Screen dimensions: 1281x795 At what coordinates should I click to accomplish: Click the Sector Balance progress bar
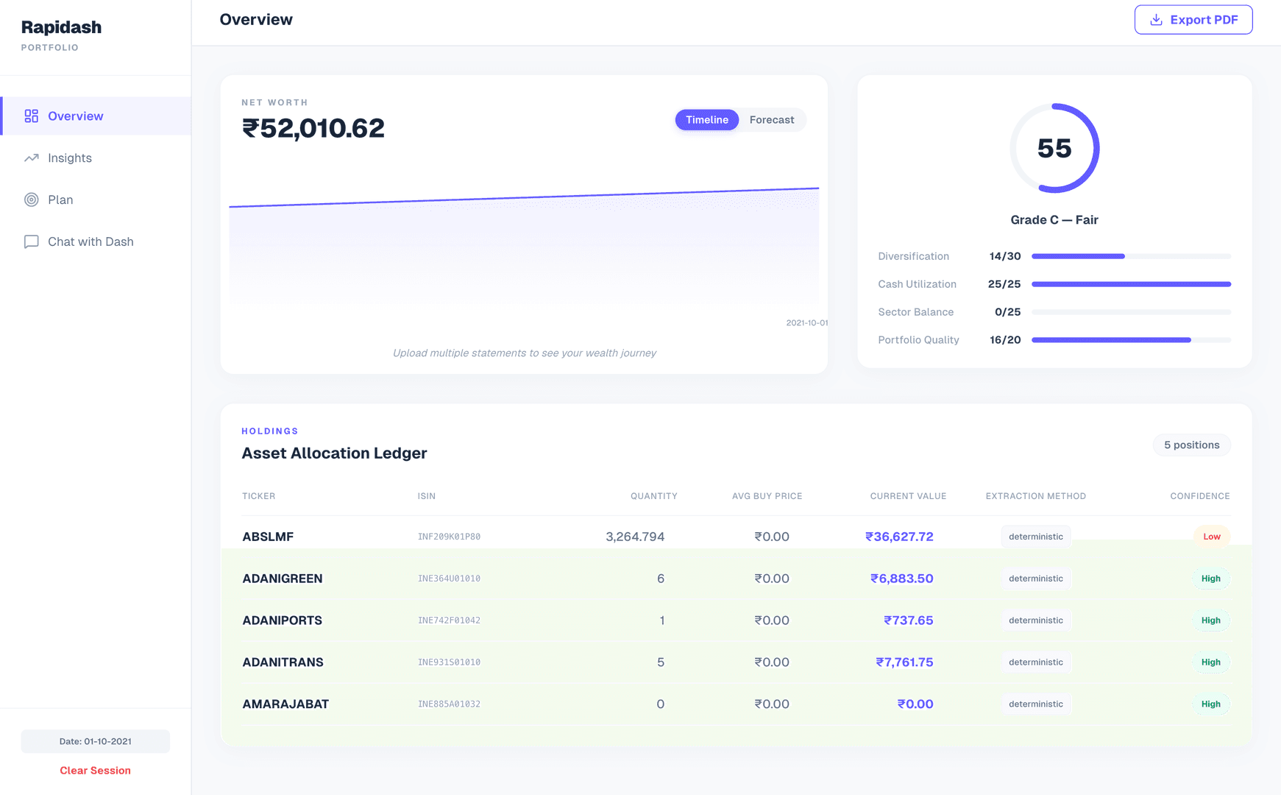coord(1131,312)
